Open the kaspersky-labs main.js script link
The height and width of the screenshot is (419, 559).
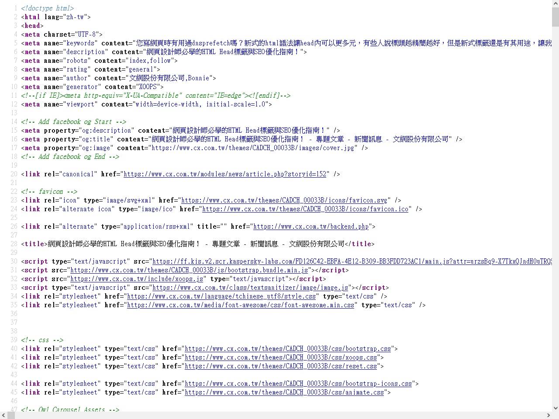(x=352, y=261)
